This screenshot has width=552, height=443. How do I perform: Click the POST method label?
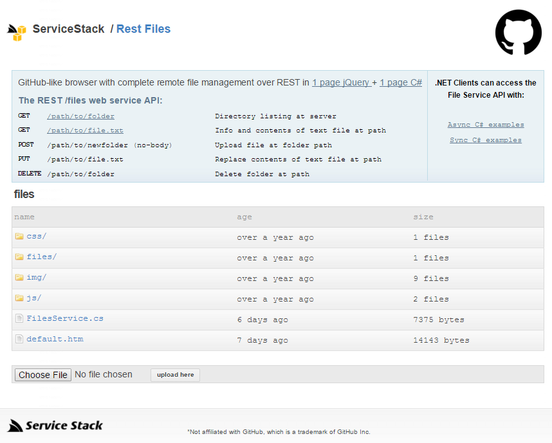click(26, 145)
